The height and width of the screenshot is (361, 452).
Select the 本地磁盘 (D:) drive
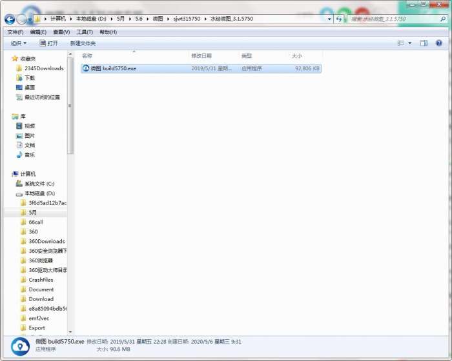(35, 193)
